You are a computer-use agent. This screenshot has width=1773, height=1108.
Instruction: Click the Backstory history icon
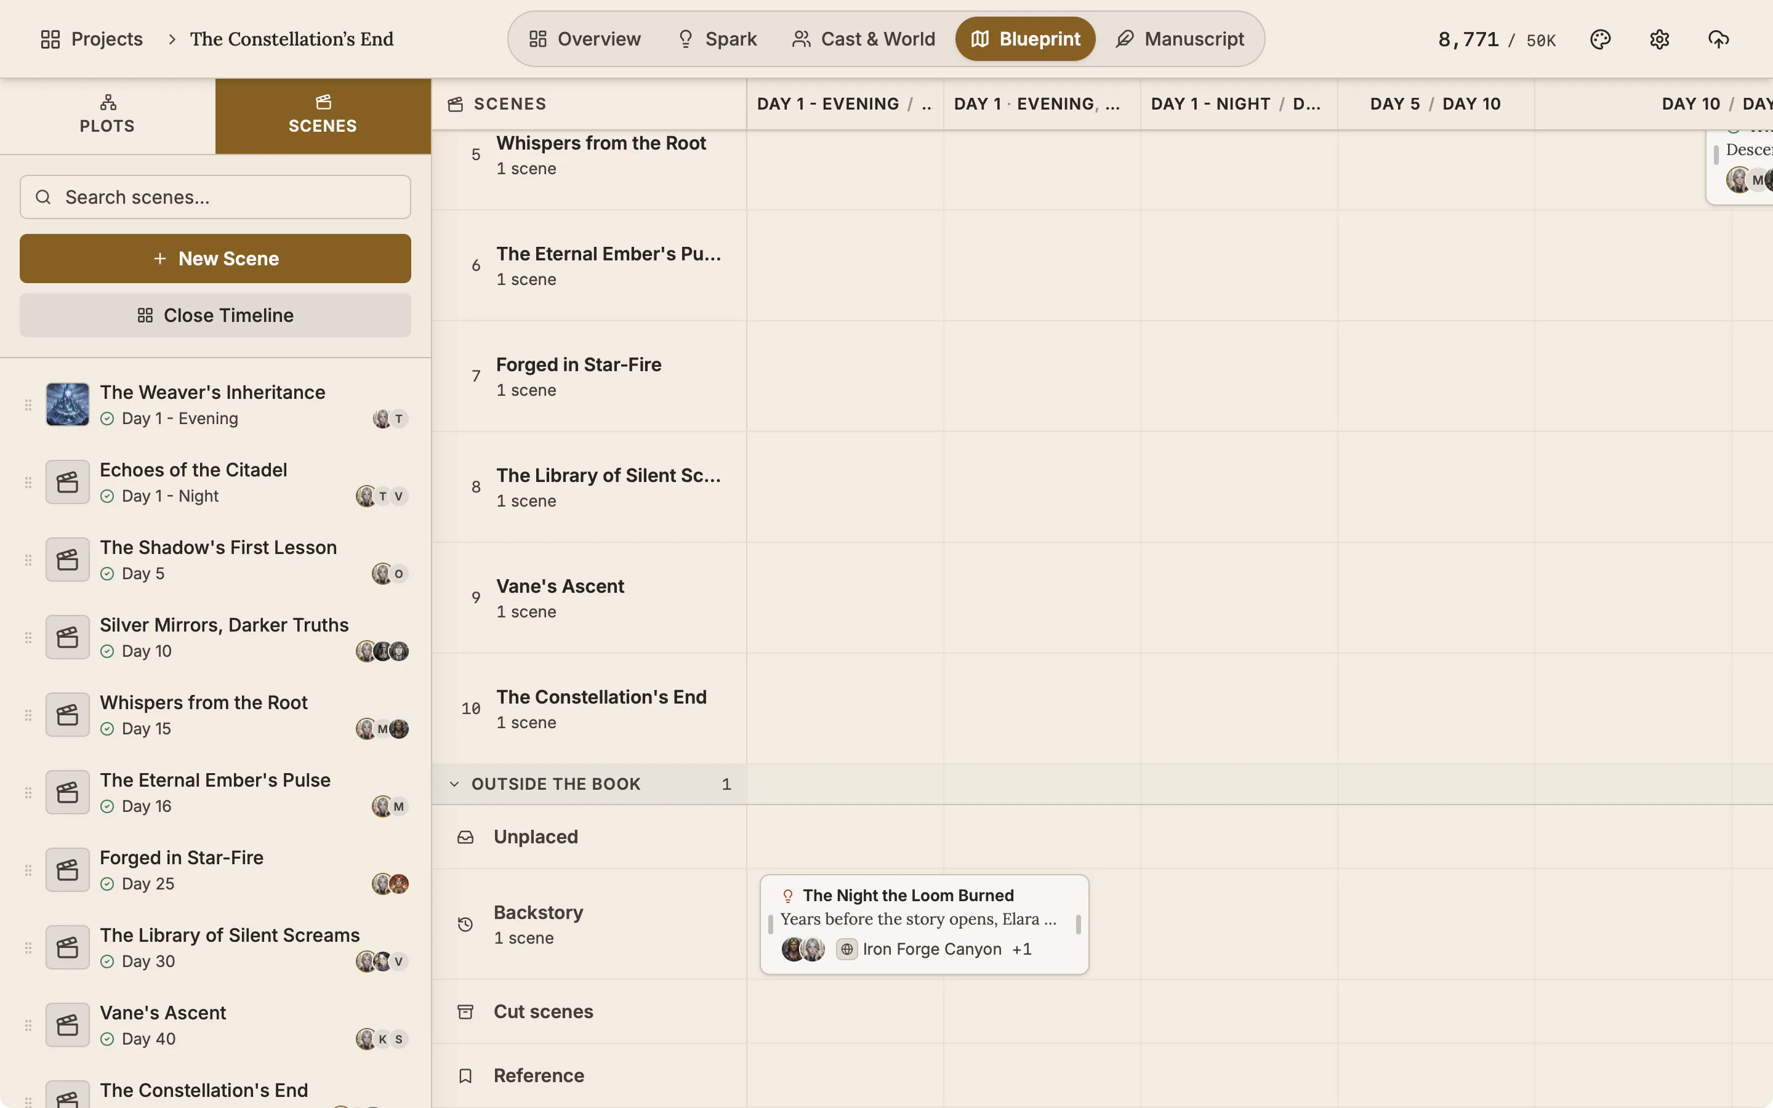click(465, 925)
